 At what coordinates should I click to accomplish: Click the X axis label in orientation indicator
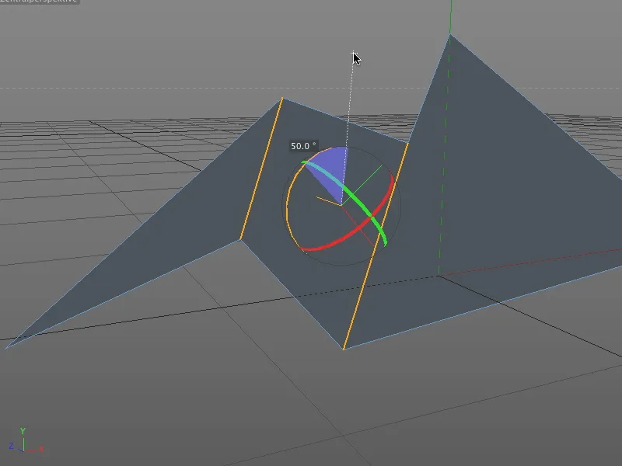(40, 448)
